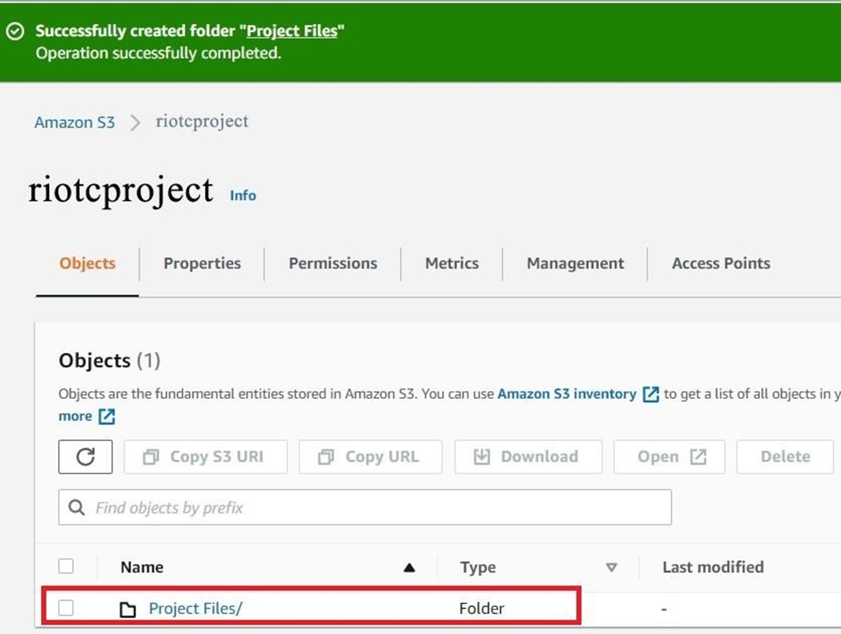
Task: Open the Amazon S3 inventory link
Action: [x=567, y=394]
